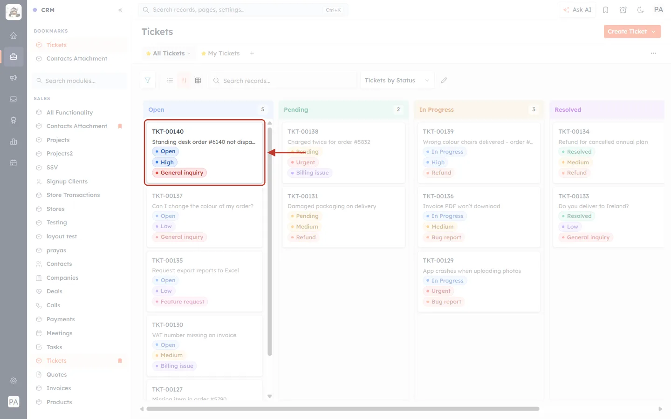Switch to list view icon
671x419 pixels.
click(170, 81)
